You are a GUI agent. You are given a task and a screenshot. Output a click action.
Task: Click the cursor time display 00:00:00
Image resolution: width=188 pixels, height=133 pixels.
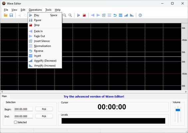[112, 107]
